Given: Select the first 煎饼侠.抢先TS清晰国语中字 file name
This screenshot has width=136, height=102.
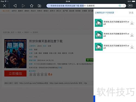Looking at the screenshot, I should tap(116, 23).
